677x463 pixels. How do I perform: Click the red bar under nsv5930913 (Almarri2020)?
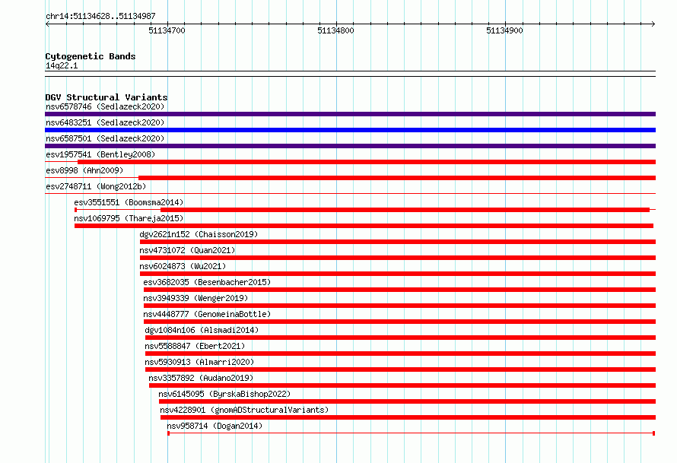pos(400,369)
